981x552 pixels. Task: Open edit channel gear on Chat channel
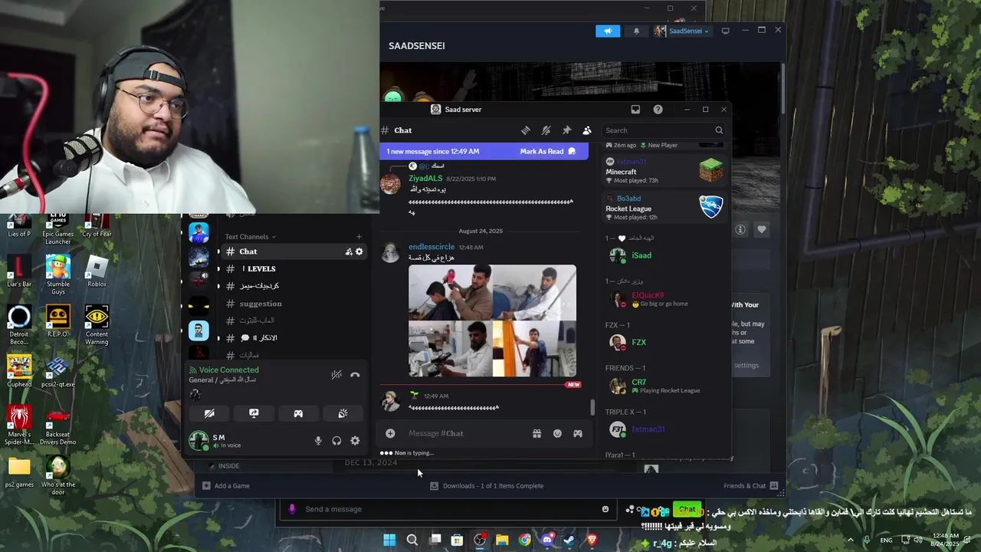point(359,251)
